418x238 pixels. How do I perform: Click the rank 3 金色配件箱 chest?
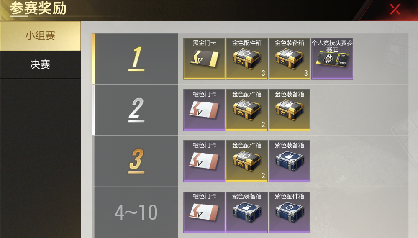[x=247, y=161]
